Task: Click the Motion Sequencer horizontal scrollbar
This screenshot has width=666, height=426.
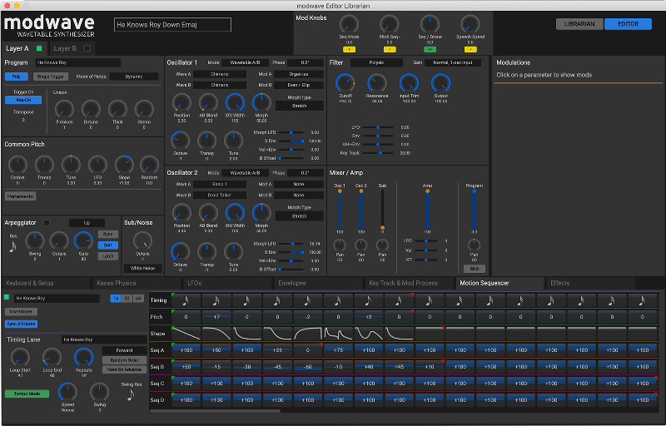Action: [x=215, y=411]
